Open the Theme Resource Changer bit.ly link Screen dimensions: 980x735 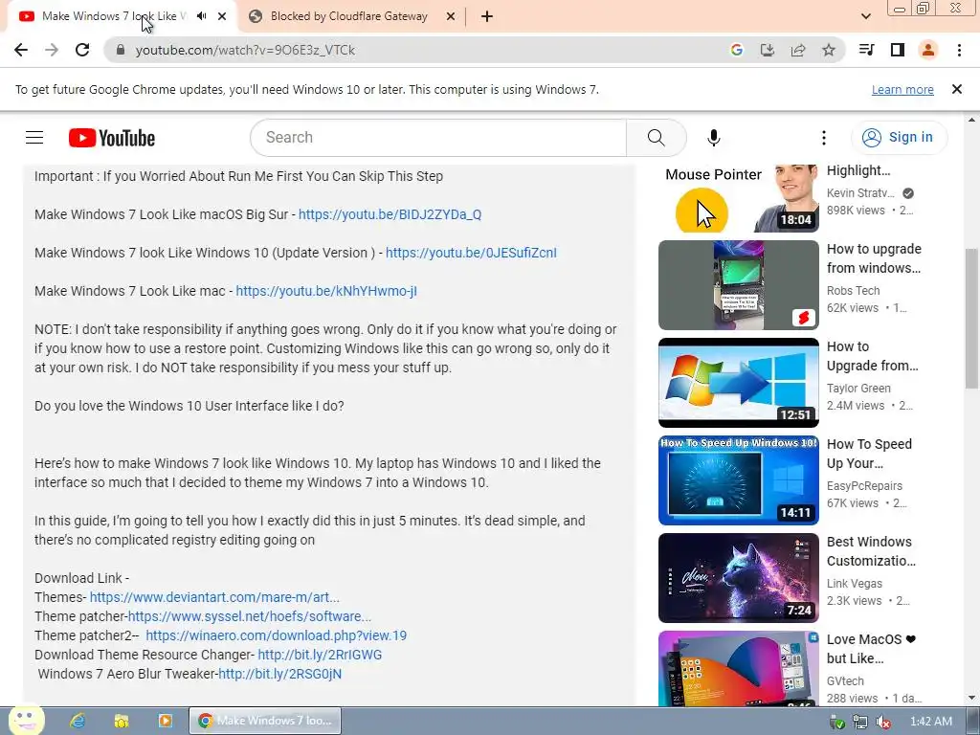click(x=320, y=655)
